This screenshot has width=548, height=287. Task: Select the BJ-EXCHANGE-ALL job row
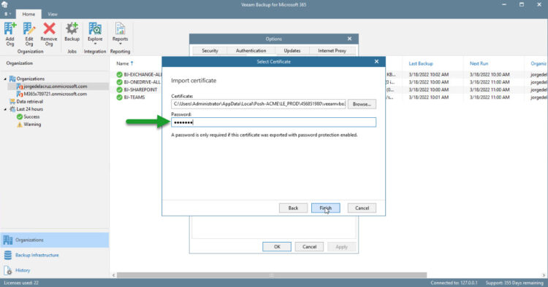coord(142,74)
